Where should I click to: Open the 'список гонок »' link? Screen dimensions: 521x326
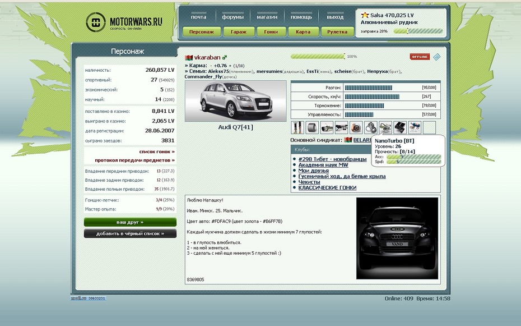point(157,151)
